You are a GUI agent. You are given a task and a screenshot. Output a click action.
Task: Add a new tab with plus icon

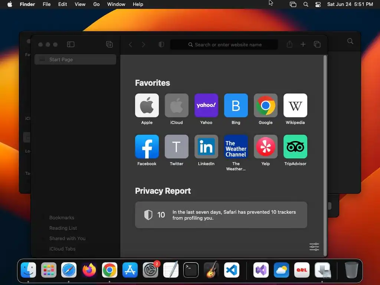[303, 45]
